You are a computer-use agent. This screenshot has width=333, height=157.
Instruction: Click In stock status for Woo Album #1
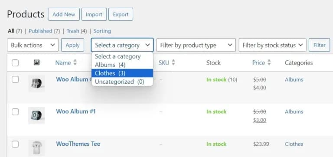coord(216,112)
